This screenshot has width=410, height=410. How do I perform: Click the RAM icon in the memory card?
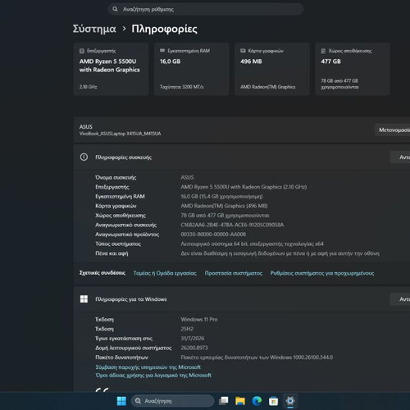162,51
